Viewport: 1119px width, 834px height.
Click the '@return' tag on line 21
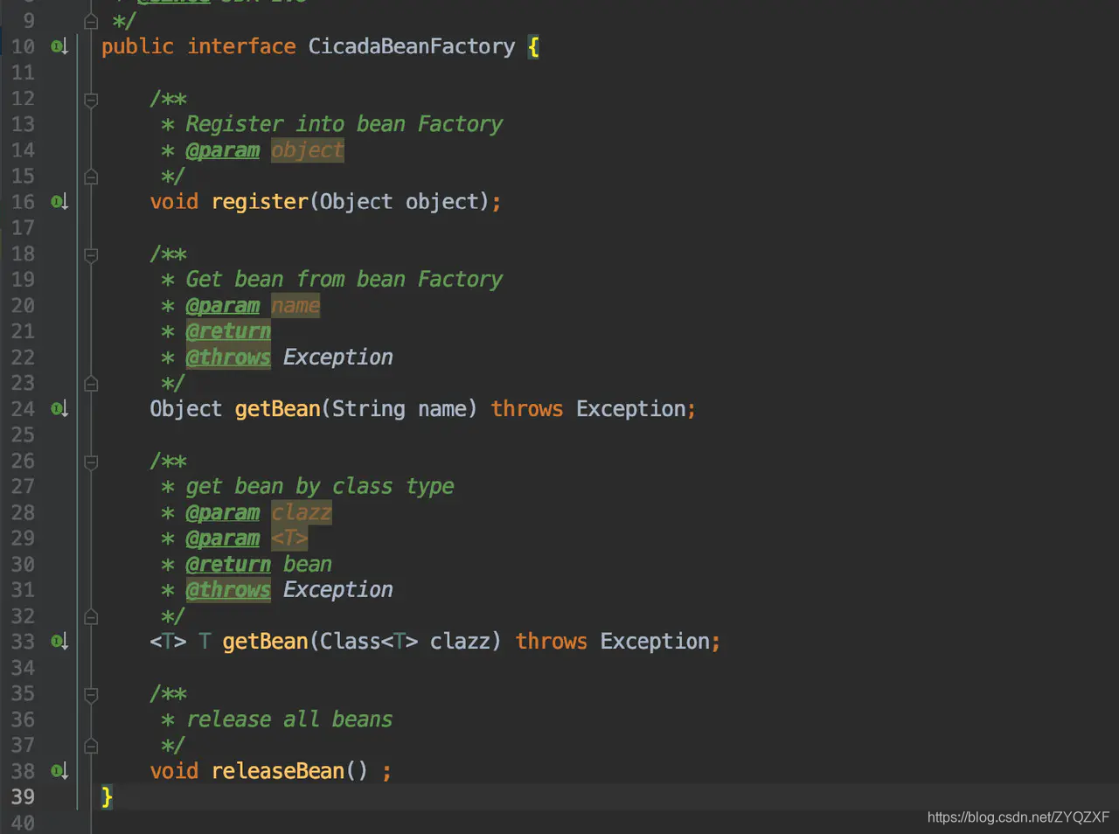[x=228, y=331]
